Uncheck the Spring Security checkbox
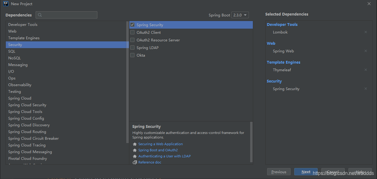Screen dimensions: 377x179 132,24
